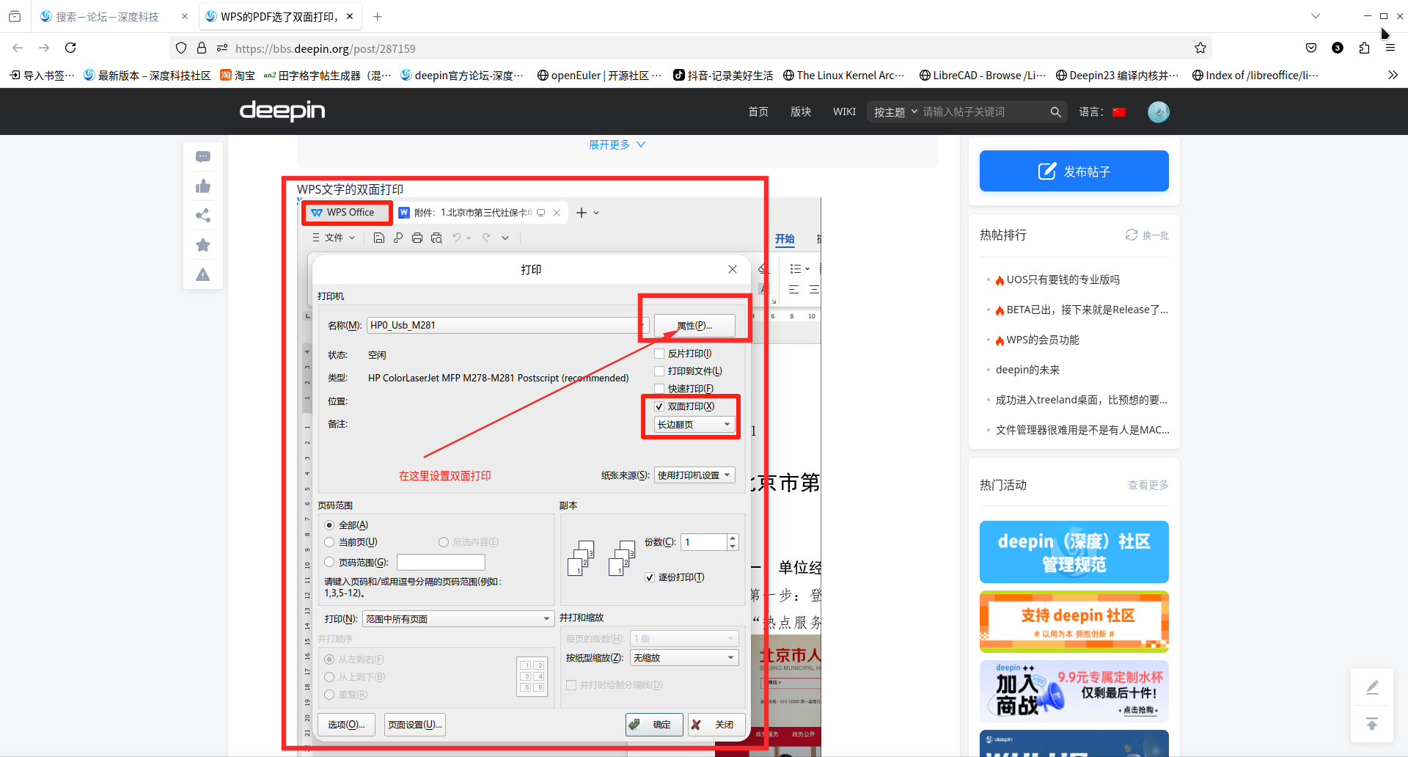The width and height of the screenshot is (1408, 757).
Task: Show more bookmarks via overflow chevron
Action: [1393, 75]
